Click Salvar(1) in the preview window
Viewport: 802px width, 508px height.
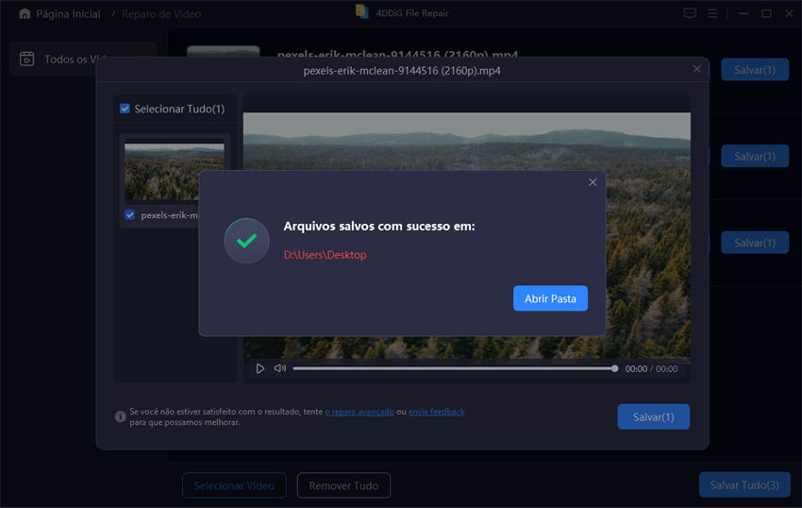pyautogui.click(x=654, y=416)
